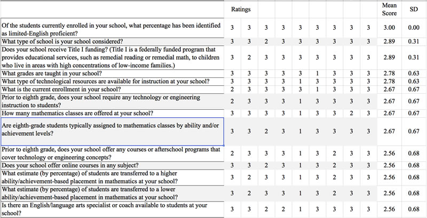Select the SD column header cell
Screen dimensions: 427x218
pos(413,10)
